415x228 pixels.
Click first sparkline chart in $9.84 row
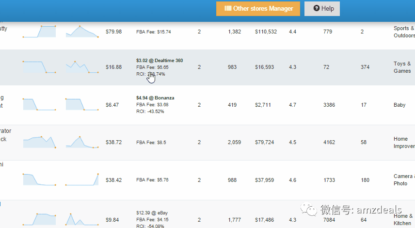39,219
